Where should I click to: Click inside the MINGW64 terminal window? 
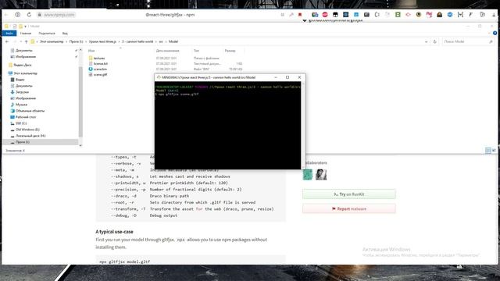tap(227, 125)
